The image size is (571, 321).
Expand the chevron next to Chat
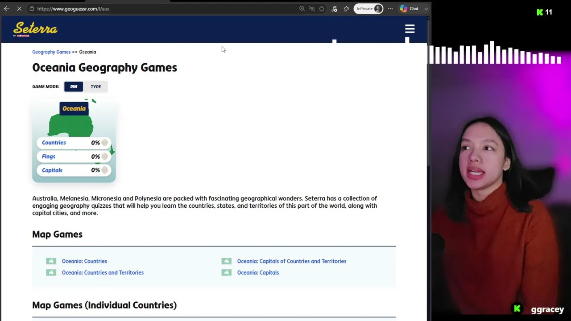point(426,8)
